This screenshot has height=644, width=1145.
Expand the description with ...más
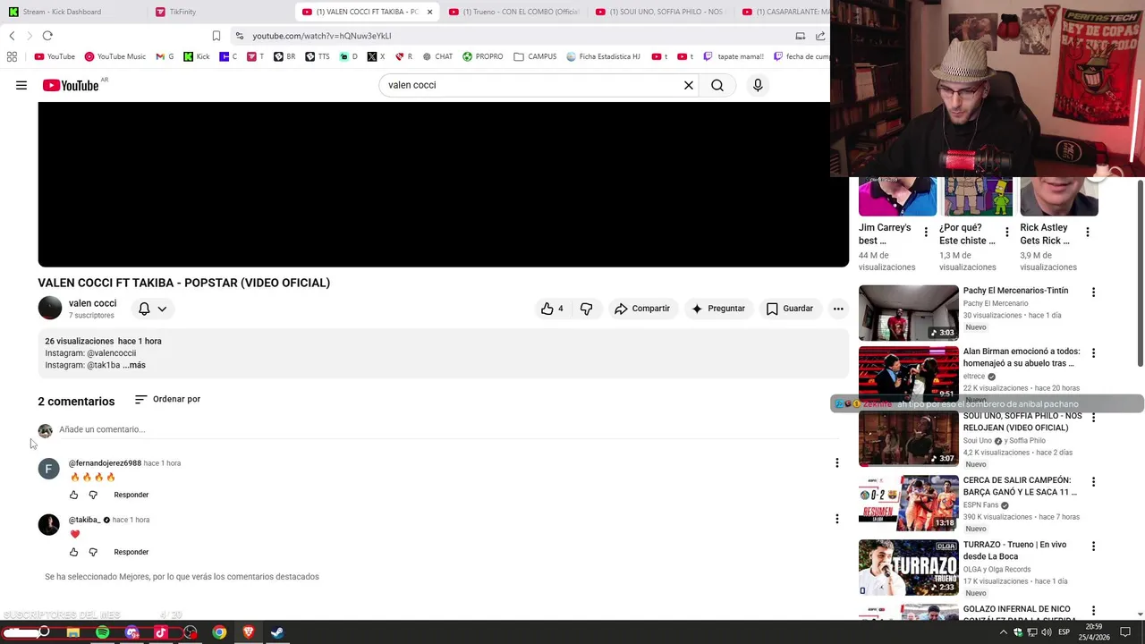pyautogui.click(x=134, y=365)
